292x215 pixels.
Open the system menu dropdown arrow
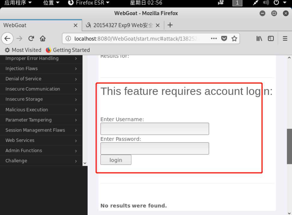(285, 3)
